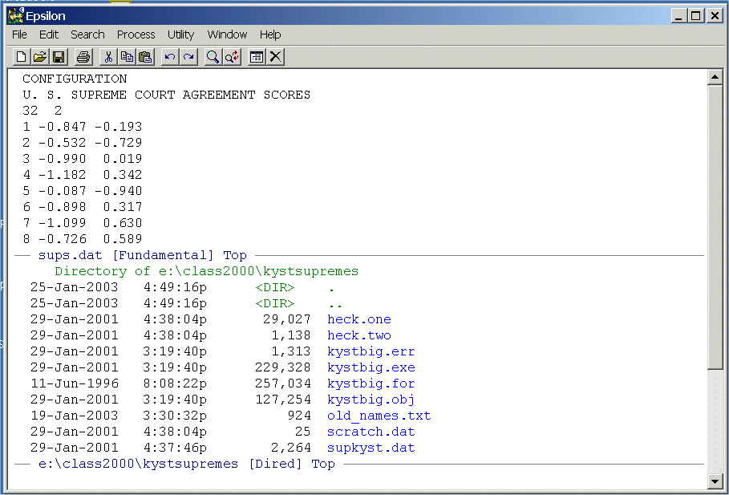Open Search with the magnifier icon
The width and height of the screenshot is (729, 495).
click(213, 57)
